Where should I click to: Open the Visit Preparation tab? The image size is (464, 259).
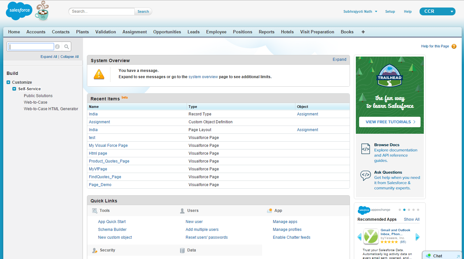coord(317,32)
